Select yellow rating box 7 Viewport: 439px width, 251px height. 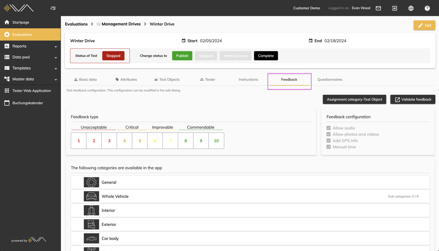170,141
